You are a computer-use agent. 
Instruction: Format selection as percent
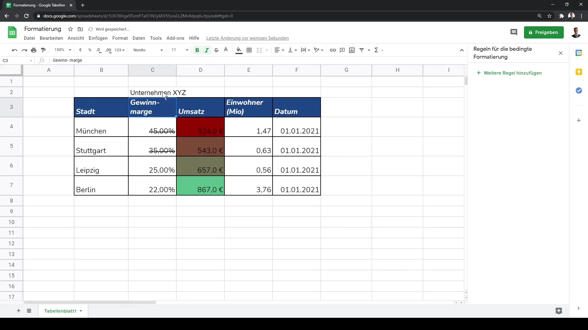(90, 50)
